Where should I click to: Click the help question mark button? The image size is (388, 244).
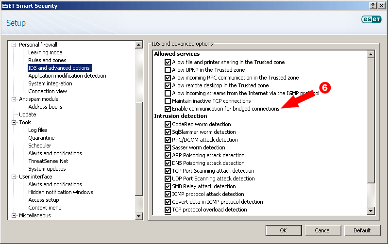coord(373,6)
